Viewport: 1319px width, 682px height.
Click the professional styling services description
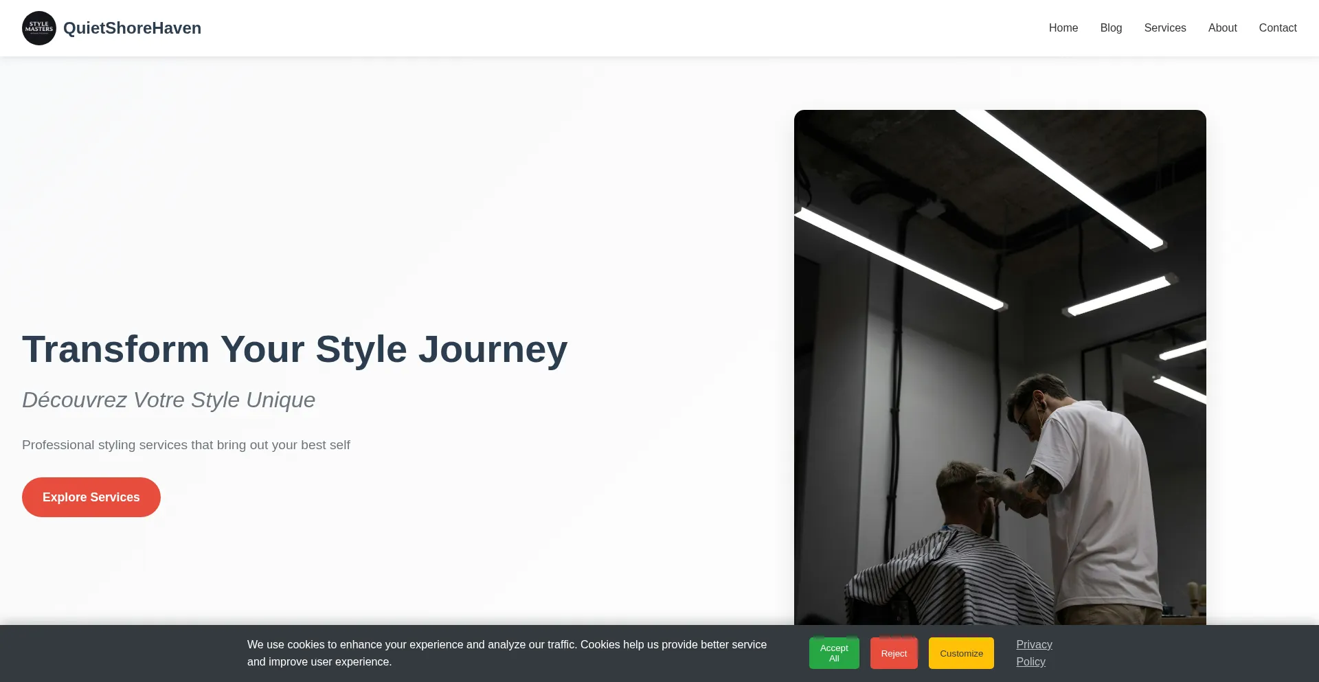click(186, 445)
